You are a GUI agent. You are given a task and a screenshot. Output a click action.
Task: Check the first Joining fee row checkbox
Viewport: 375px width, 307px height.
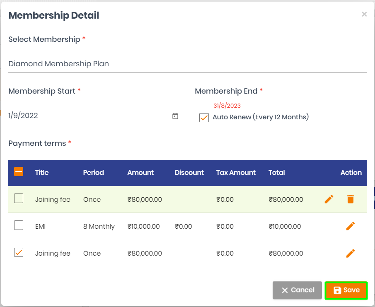coord(19,198)
